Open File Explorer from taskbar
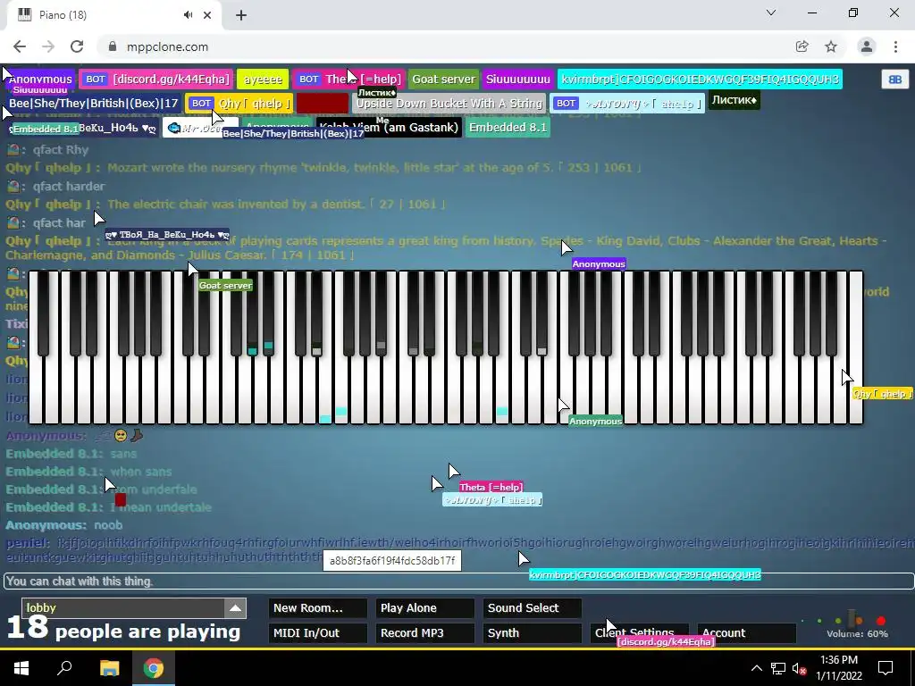The height and width of the screenshot is (686, 915). pyautogui.click(x=109, y=668)
